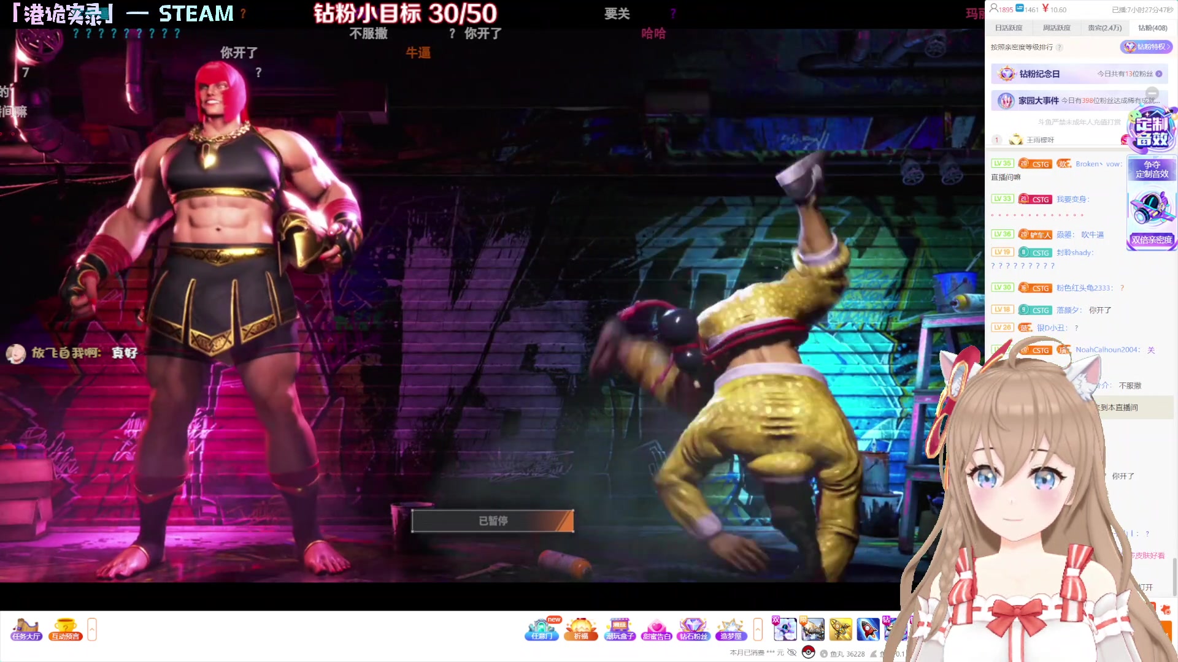1178x662 pixels.
Task: Open the 甜蜜告白 heart envelope icon
Action: click(656, 630)
